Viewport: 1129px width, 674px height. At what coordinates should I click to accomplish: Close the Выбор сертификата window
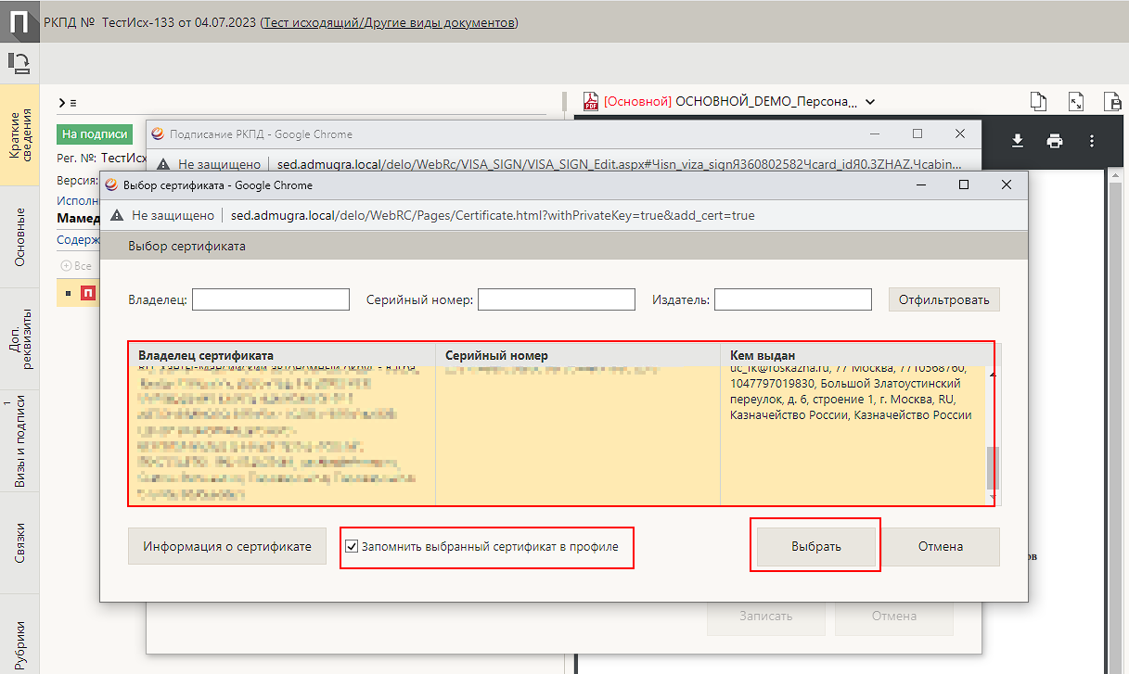1007,184
